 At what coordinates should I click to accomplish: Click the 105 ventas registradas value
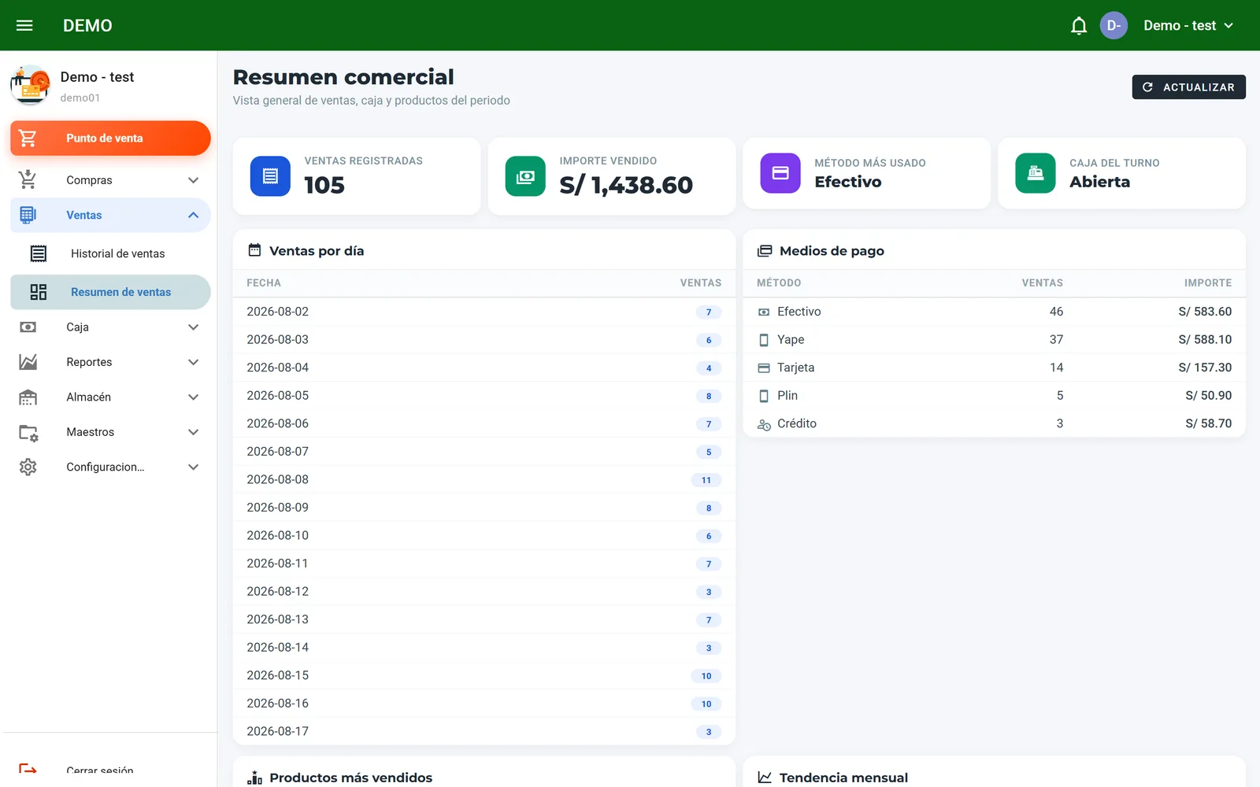324,185
